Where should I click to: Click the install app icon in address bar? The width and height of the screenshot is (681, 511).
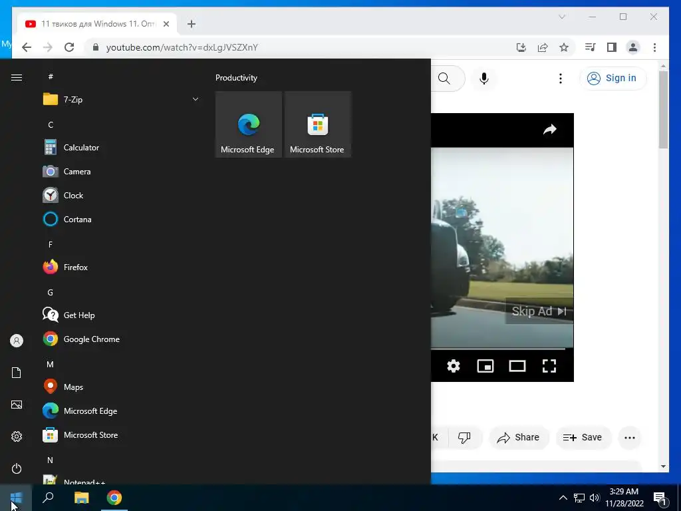click(521, 47)
